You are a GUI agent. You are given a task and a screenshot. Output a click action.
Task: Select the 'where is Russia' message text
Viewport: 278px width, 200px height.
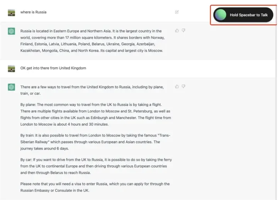[33, 12]
